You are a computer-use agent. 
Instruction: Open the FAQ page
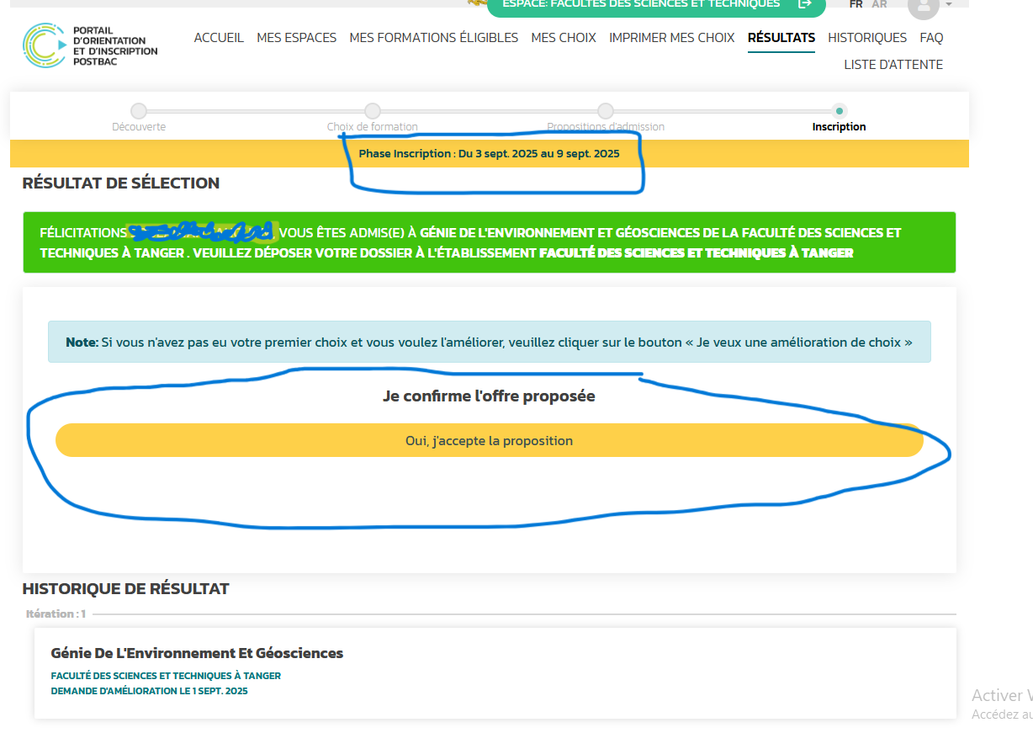[931, 38]
